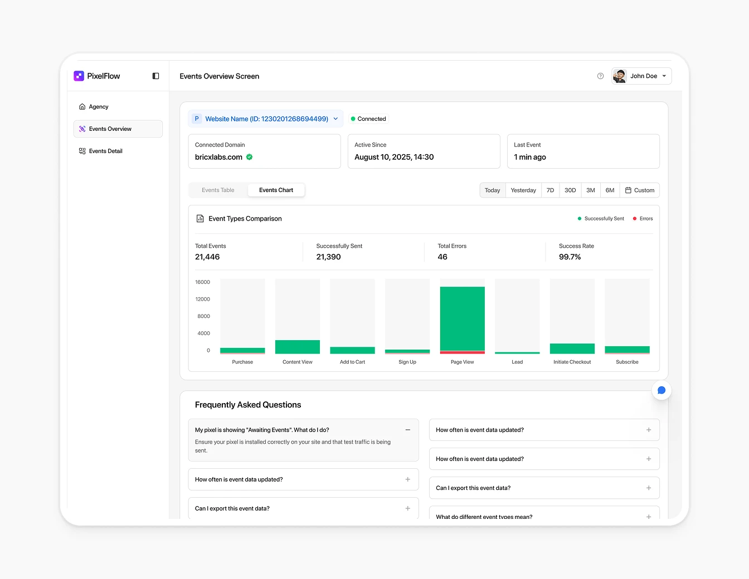
Task: Toggle the Successfully Sent legend dot
Action: (x=579, y=218)
